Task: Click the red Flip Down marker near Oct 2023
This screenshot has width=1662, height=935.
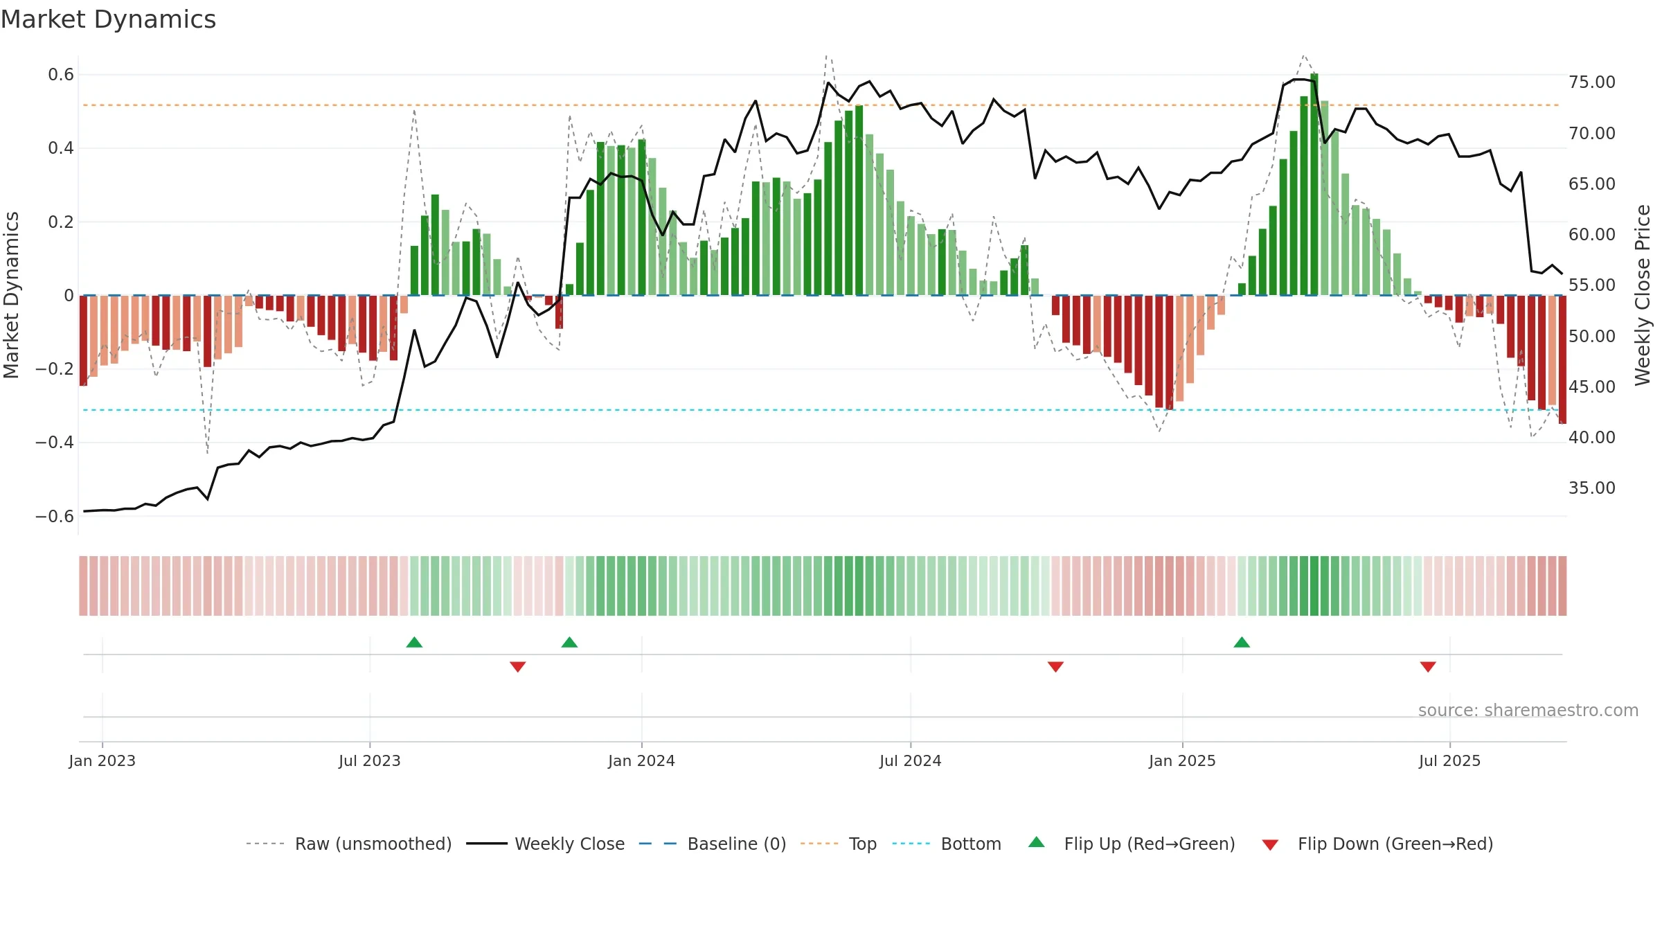Action: 518,667
